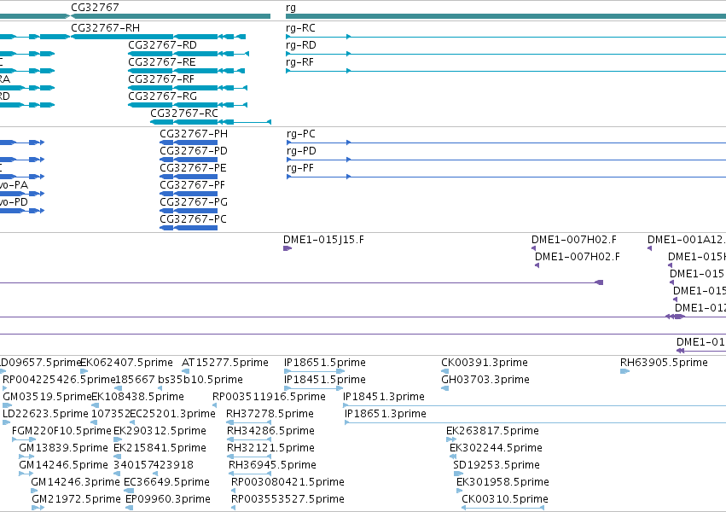The width and height of the screenshot is (726, 512).
Task: Click the rg gene label
Action: pyautogui.click(x=291, y=8)
